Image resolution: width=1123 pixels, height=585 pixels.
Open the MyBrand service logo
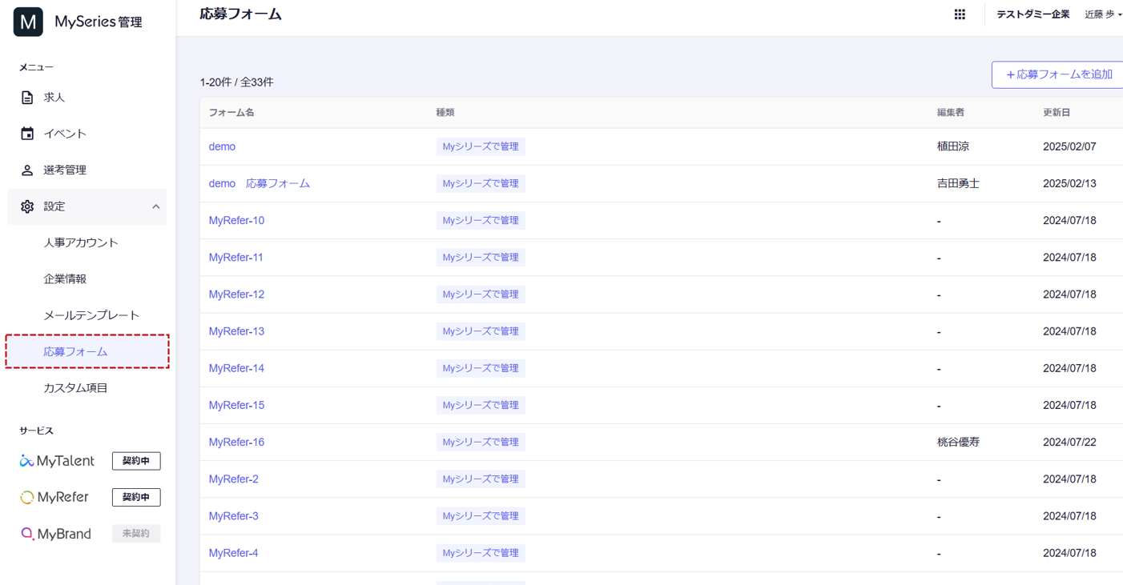click(56, 534)
